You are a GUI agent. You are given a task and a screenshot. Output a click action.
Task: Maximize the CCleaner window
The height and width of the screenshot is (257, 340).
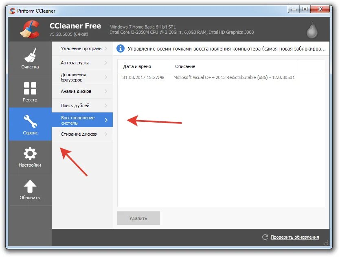pyautogui.click(x=305, y=9)
